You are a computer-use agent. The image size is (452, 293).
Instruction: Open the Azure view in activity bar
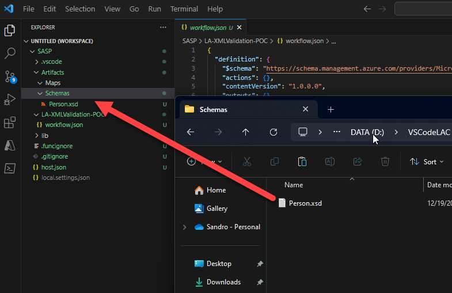[10, 145]
